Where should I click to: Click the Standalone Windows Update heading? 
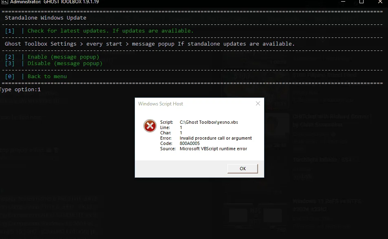(46, 18)
